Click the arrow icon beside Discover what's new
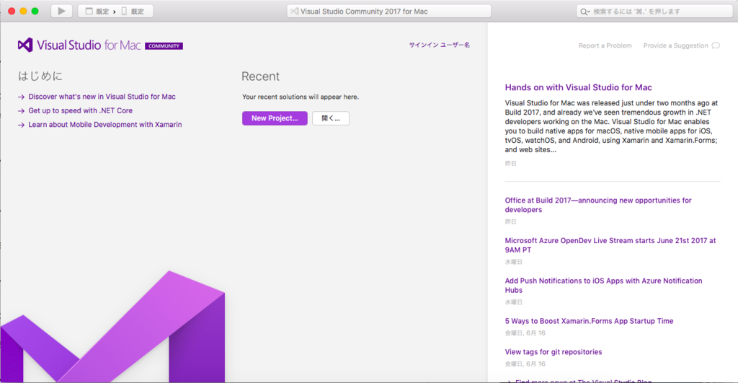Viewport: 738px width, 383px height. (x=21, y=97)
